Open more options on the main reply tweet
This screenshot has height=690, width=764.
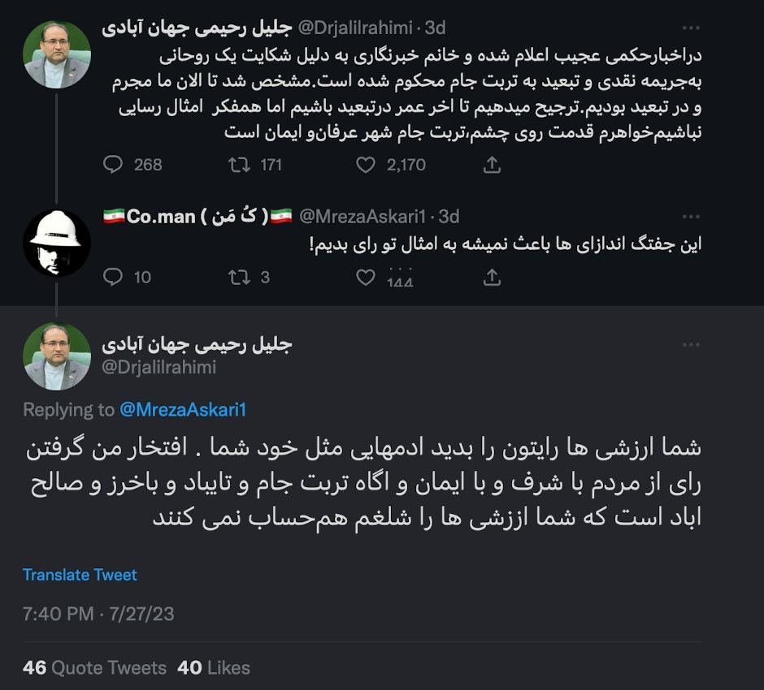(x=691, y=344)
